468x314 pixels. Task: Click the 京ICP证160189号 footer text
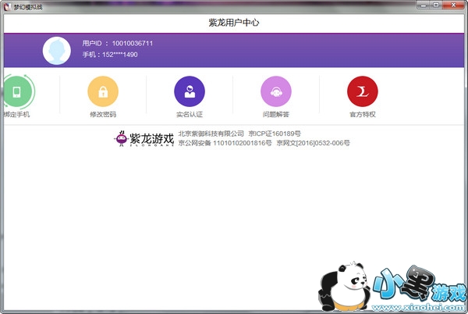pyautogui.click(x=275, y=134)
